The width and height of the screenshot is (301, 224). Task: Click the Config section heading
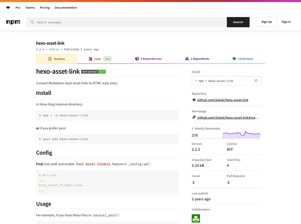point(44,153)
